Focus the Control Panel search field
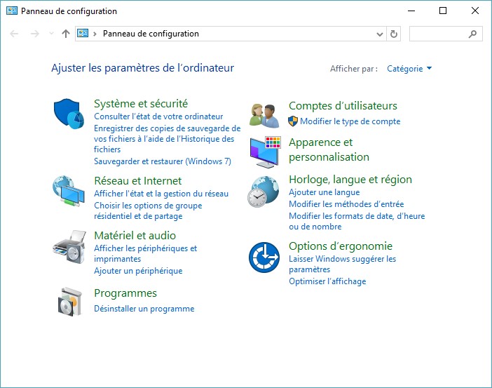Image resolution: width=492 pixels, height=388 pixels. click(x=440, y=34)
